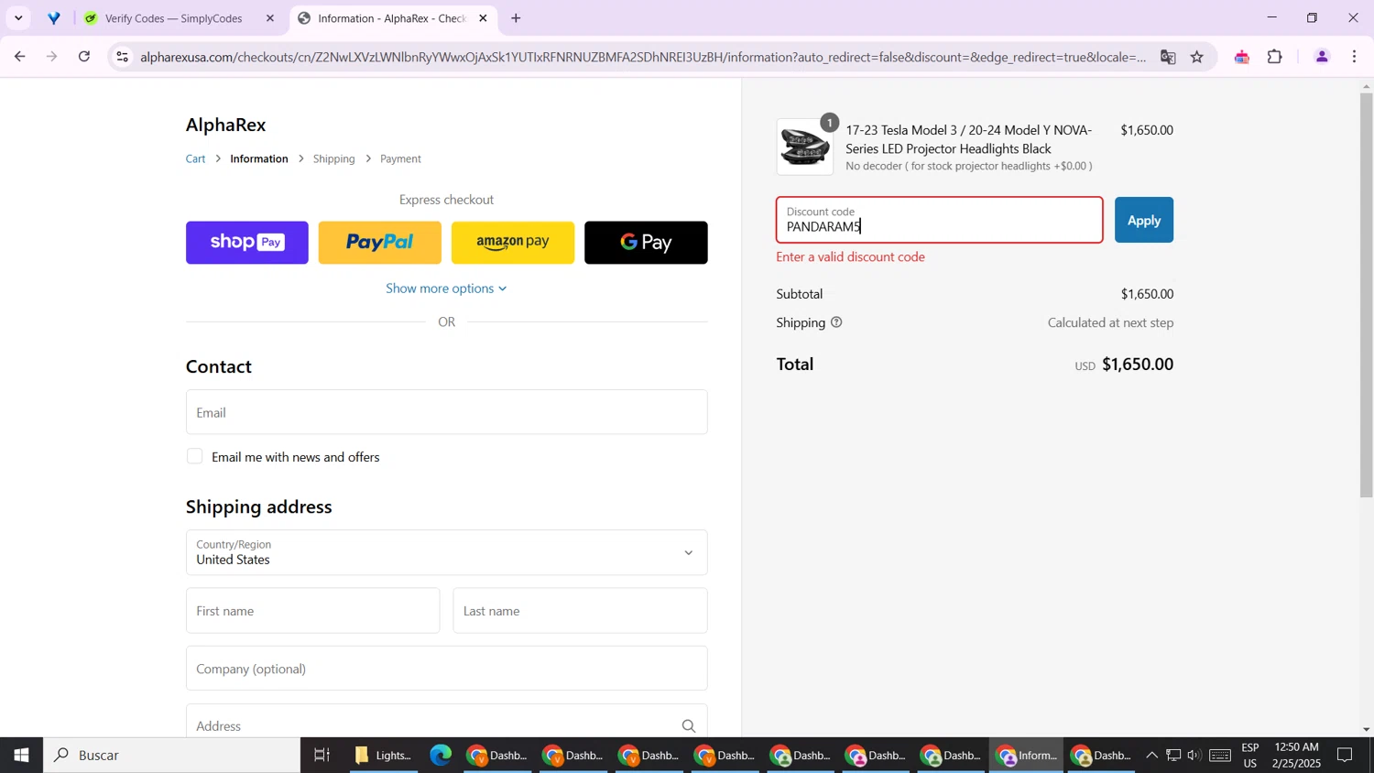This screenshot has height=773, width=1374.
Task: Go to the Cart breadcrumb link
Action: pos(196,158)
